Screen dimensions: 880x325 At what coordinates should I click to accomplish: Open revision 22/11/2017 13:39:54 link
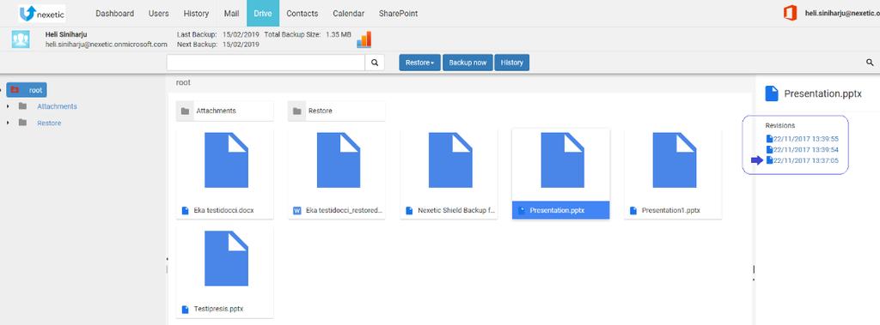[x=806, y=149]
